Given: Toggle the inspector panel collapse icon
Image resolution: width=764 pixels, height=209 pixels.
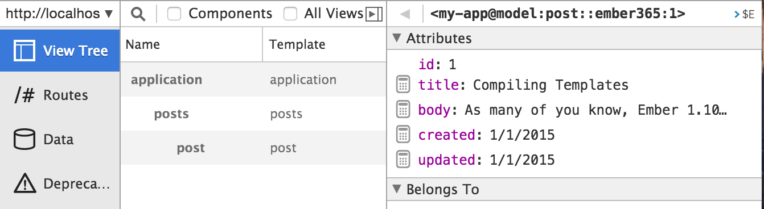Looking at the screenshot, I should 373,14.
